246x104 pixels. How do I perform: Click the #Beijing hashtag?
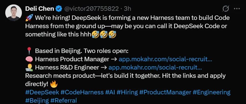(x=37, y=100)
